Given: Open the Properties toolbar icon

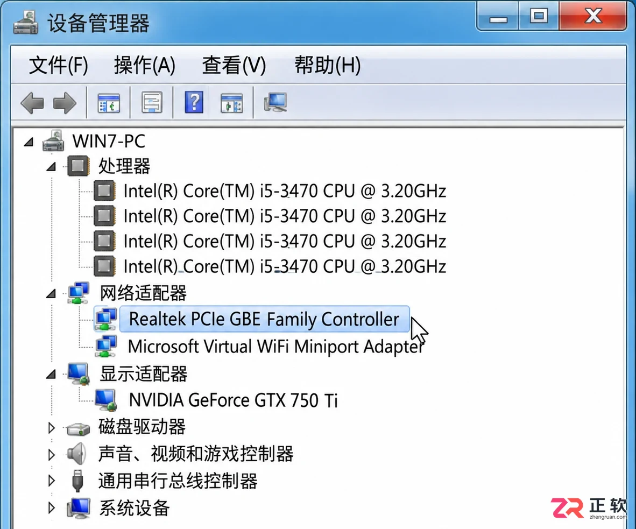Looking at the screenshot, I should coord(152,103).
